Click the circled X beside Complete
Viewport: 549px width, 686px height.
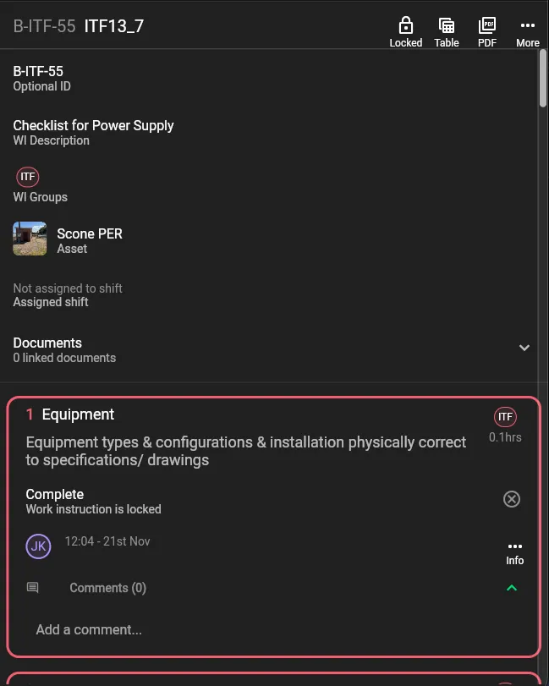click(x=512, y=499)
